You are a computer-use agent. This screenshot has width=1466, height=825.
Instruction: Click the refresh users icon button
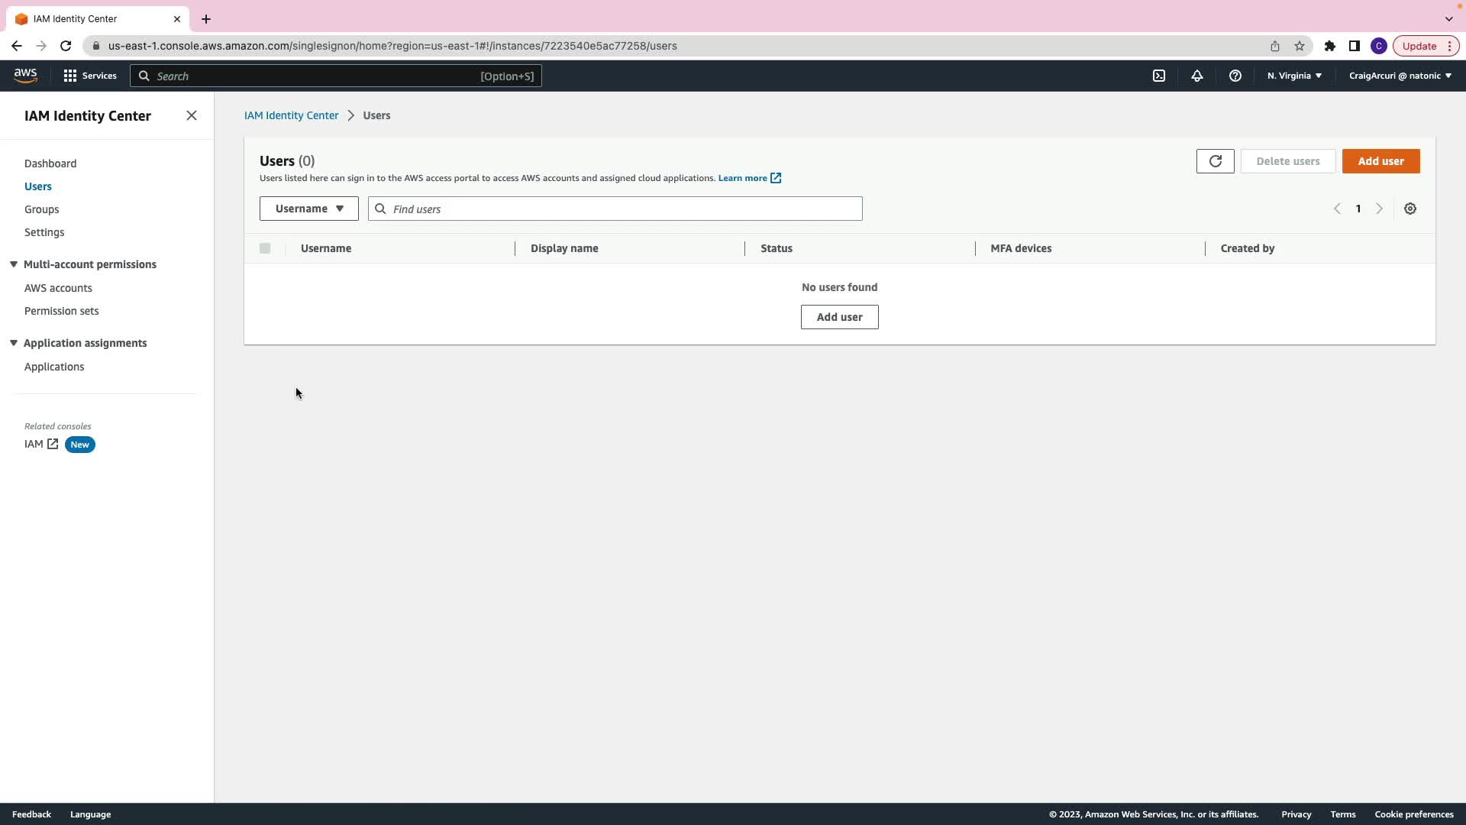coord(1215,161)
